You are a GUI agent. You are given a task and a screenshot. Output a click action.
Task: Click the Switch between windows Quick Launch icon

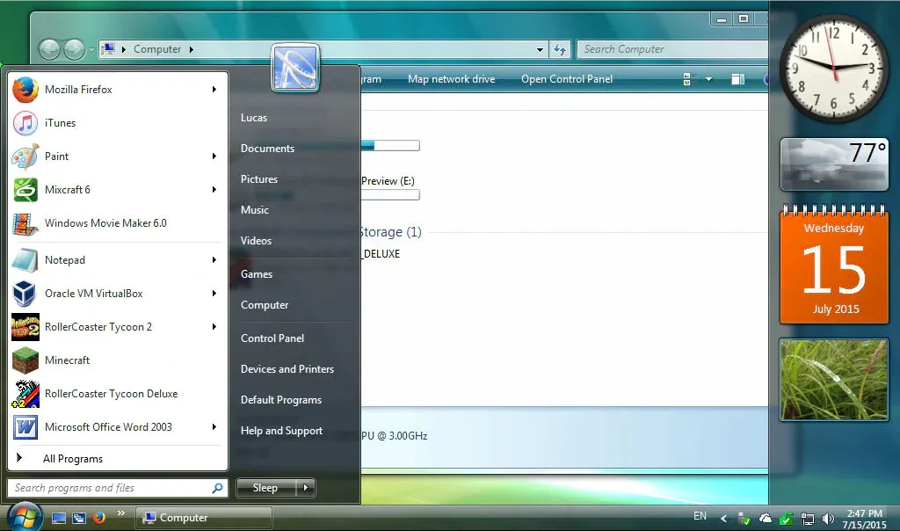[78, 518]
